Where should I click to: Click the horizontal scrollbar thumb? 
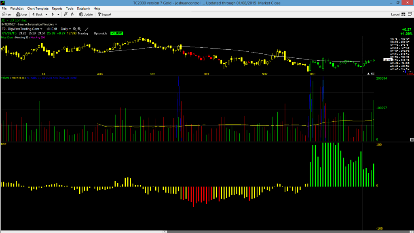click(x=288, y=232)
